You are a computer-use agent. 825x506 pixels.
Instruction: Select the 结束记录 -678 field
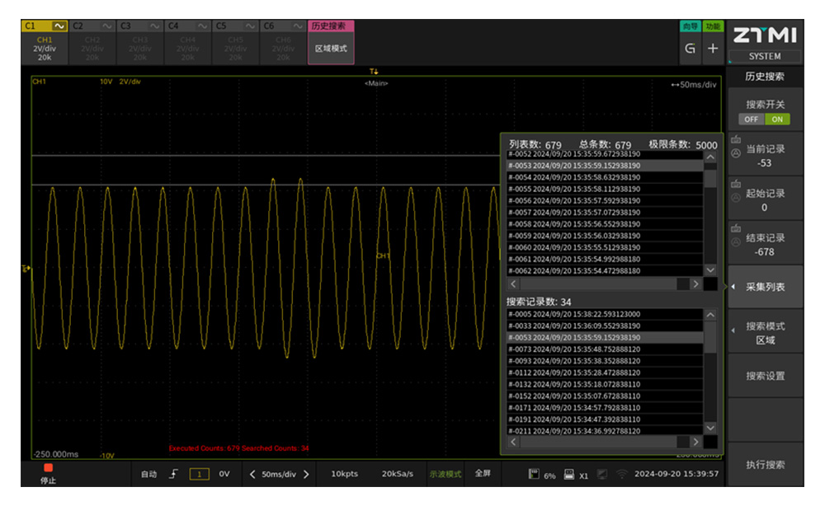[x=765, y=244]
